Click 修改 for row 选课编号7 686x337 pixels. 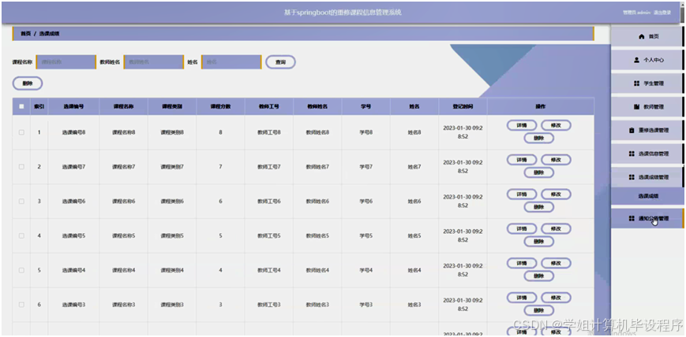click(556, 160)
